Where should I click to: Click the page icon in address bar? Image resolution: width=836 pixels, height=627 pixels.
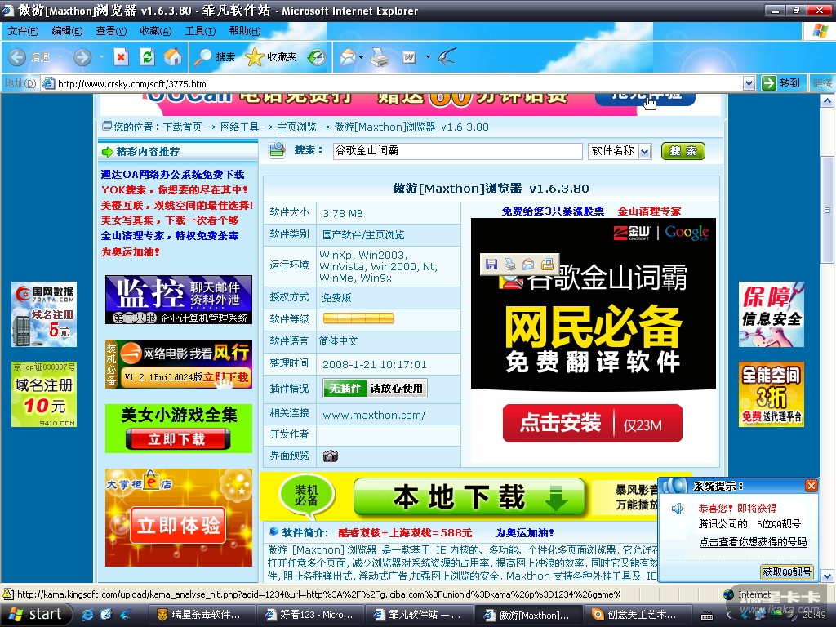tap(48, 84)
